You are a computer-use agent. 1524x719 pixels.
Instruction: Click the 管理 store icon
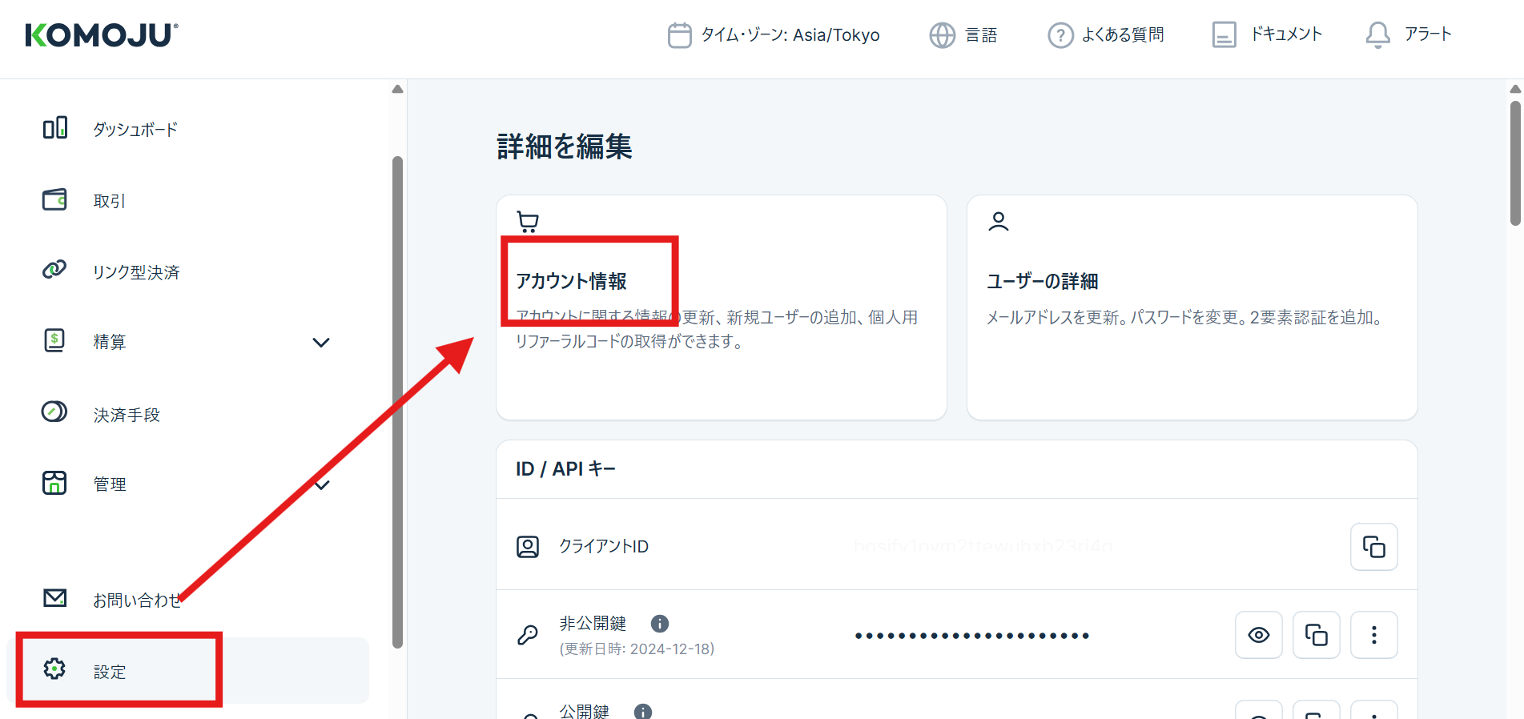coord(54,483)
